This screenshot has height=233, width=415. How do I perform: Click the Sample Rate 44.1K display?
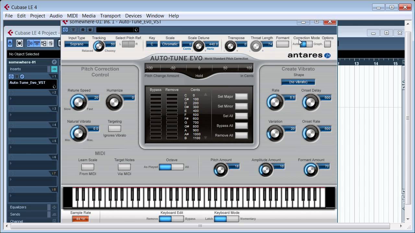80,219
